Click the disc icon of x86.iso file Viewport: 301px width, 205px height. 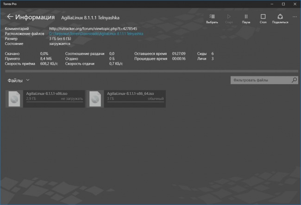click(14, 99)
